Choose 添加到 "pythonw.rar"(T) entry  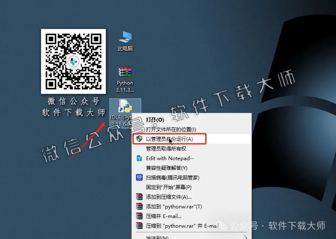tap(192, 207)
